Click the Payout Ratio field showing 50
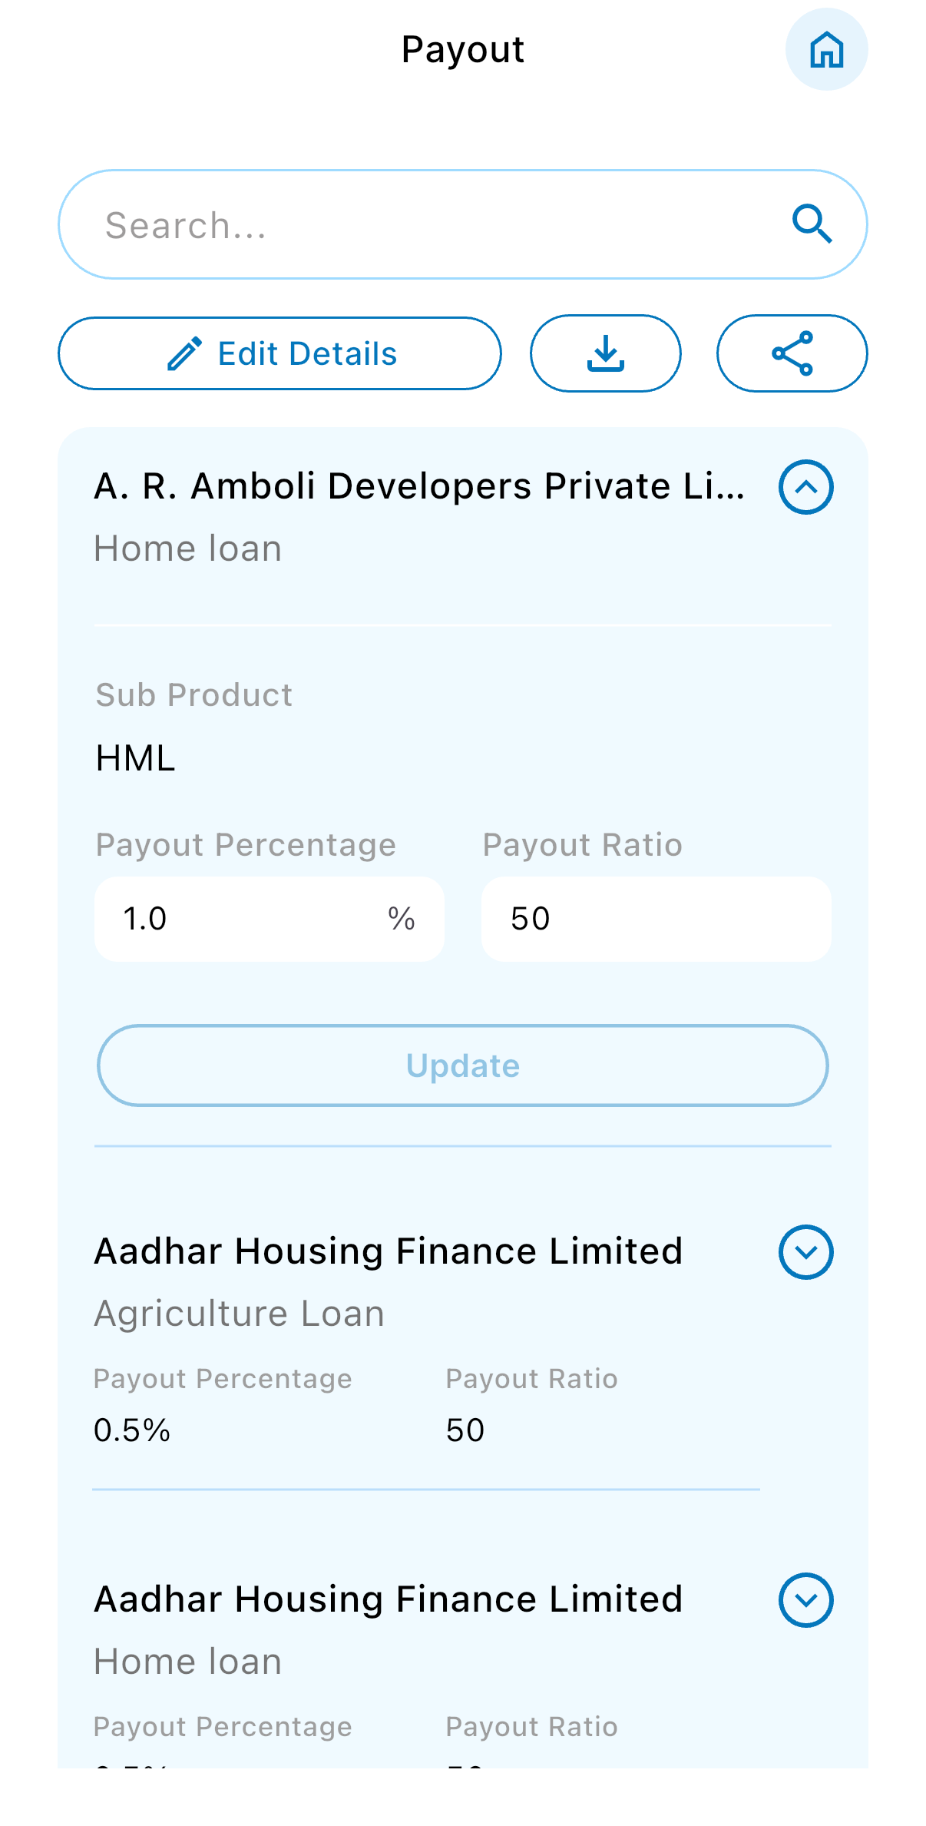Image resolution: width=926 pixels, height=1826 pixels. (x=656, y=919)
